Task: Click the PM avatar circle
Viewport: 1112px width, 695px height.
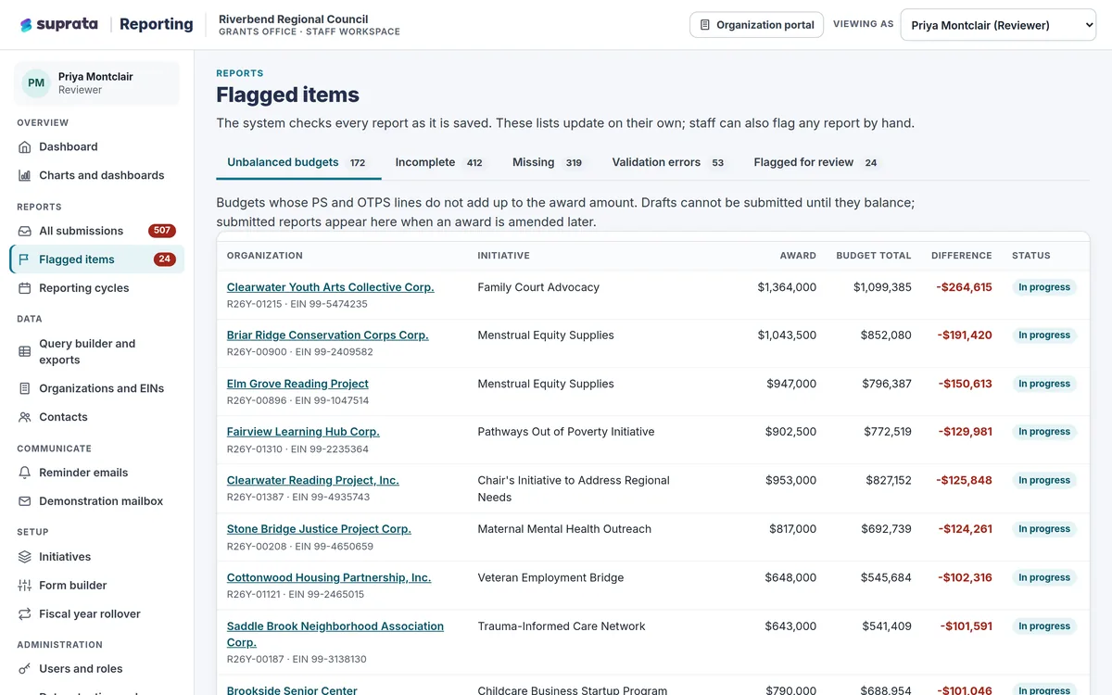Action: coord(36,83)
